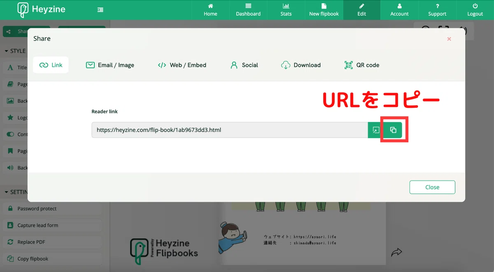The width and height of the screenshot is (494, 272).
Task: Open Account menu
Action: 399,10
